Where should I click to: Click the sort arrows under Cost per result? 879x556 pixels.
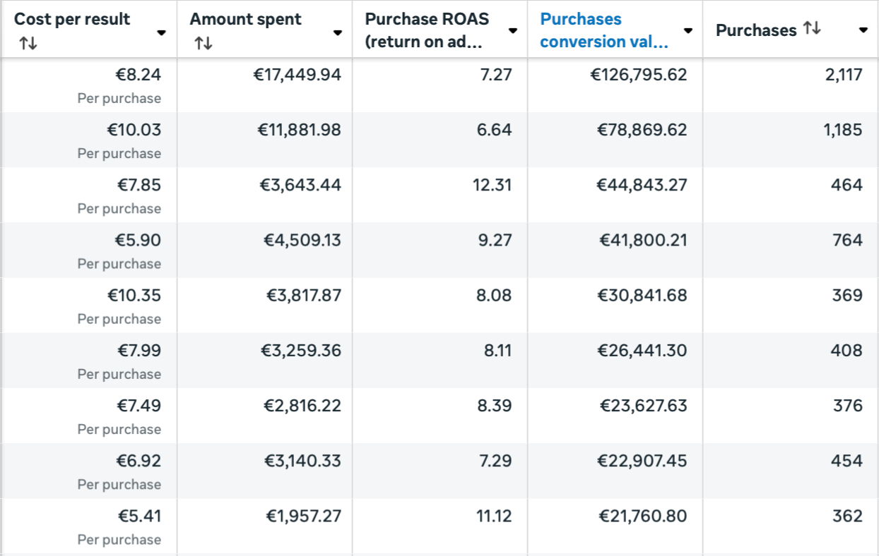[x=28, y=43]
